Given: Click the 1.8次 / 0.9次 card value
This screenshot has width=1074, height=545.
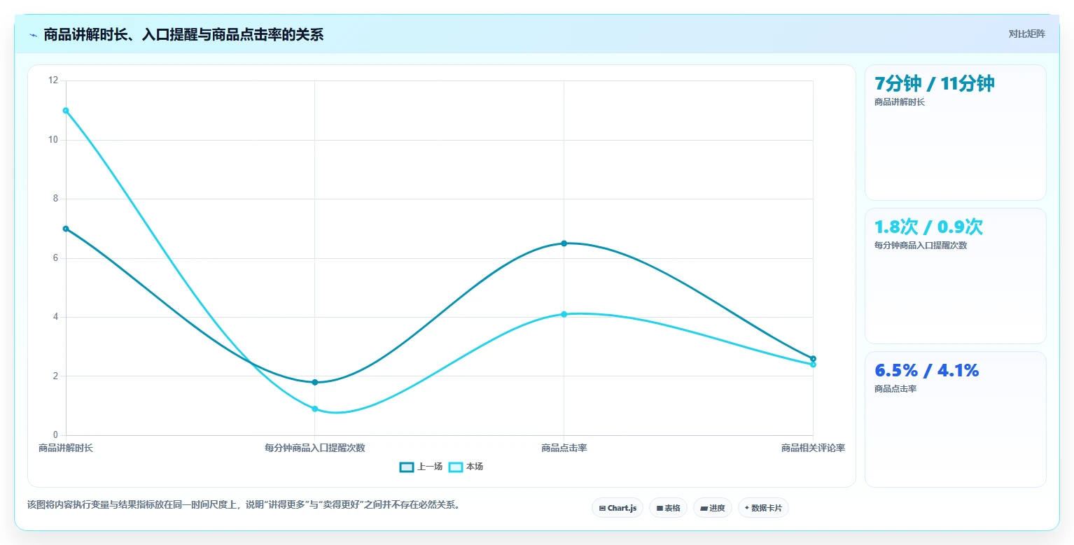Looking at the screenshot, I should 929,227.
